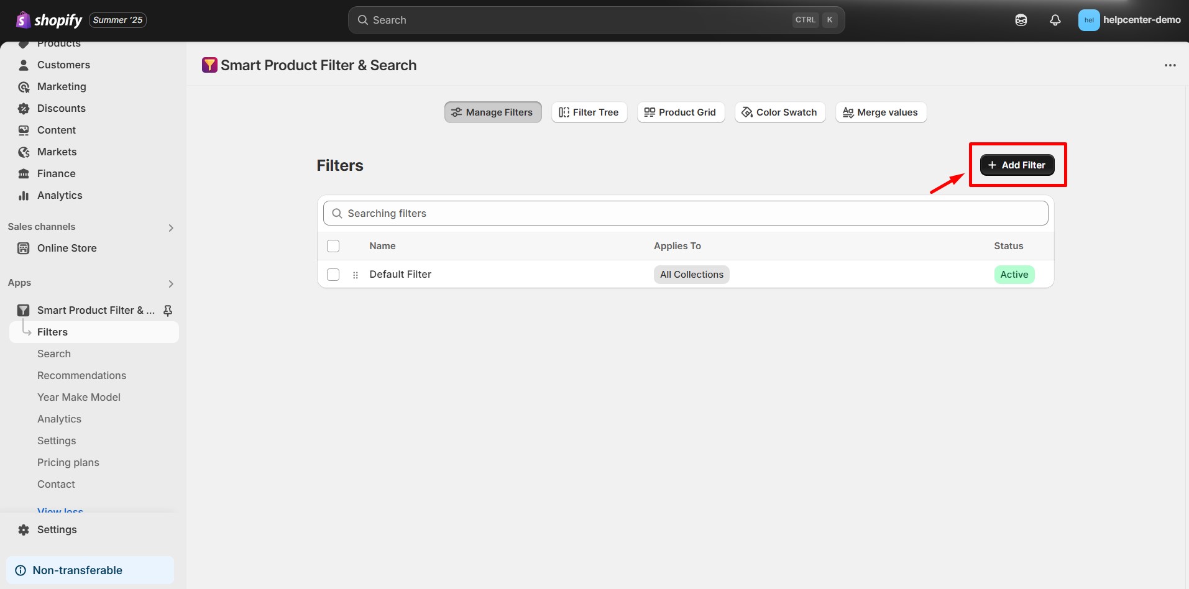Click the three-dot menu at page top right
The height and width of the screenshot is (589, 1189).
pos(1170,65)
